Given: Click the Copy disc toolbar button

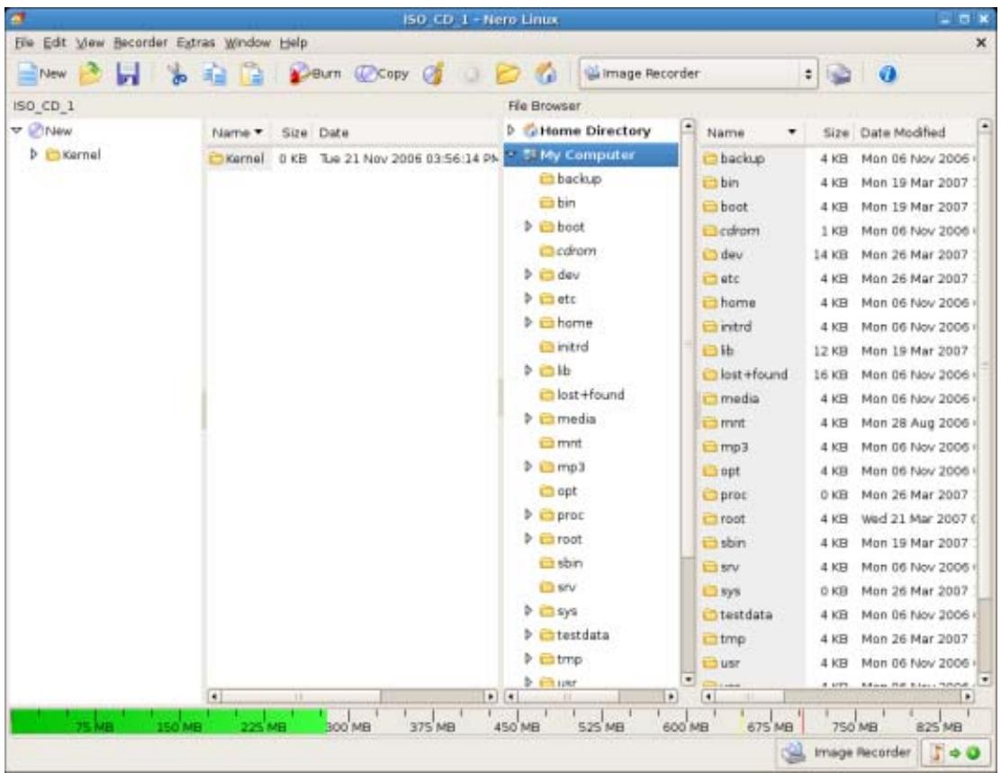Looking at the screenshot, I should (x=382, y=74).
